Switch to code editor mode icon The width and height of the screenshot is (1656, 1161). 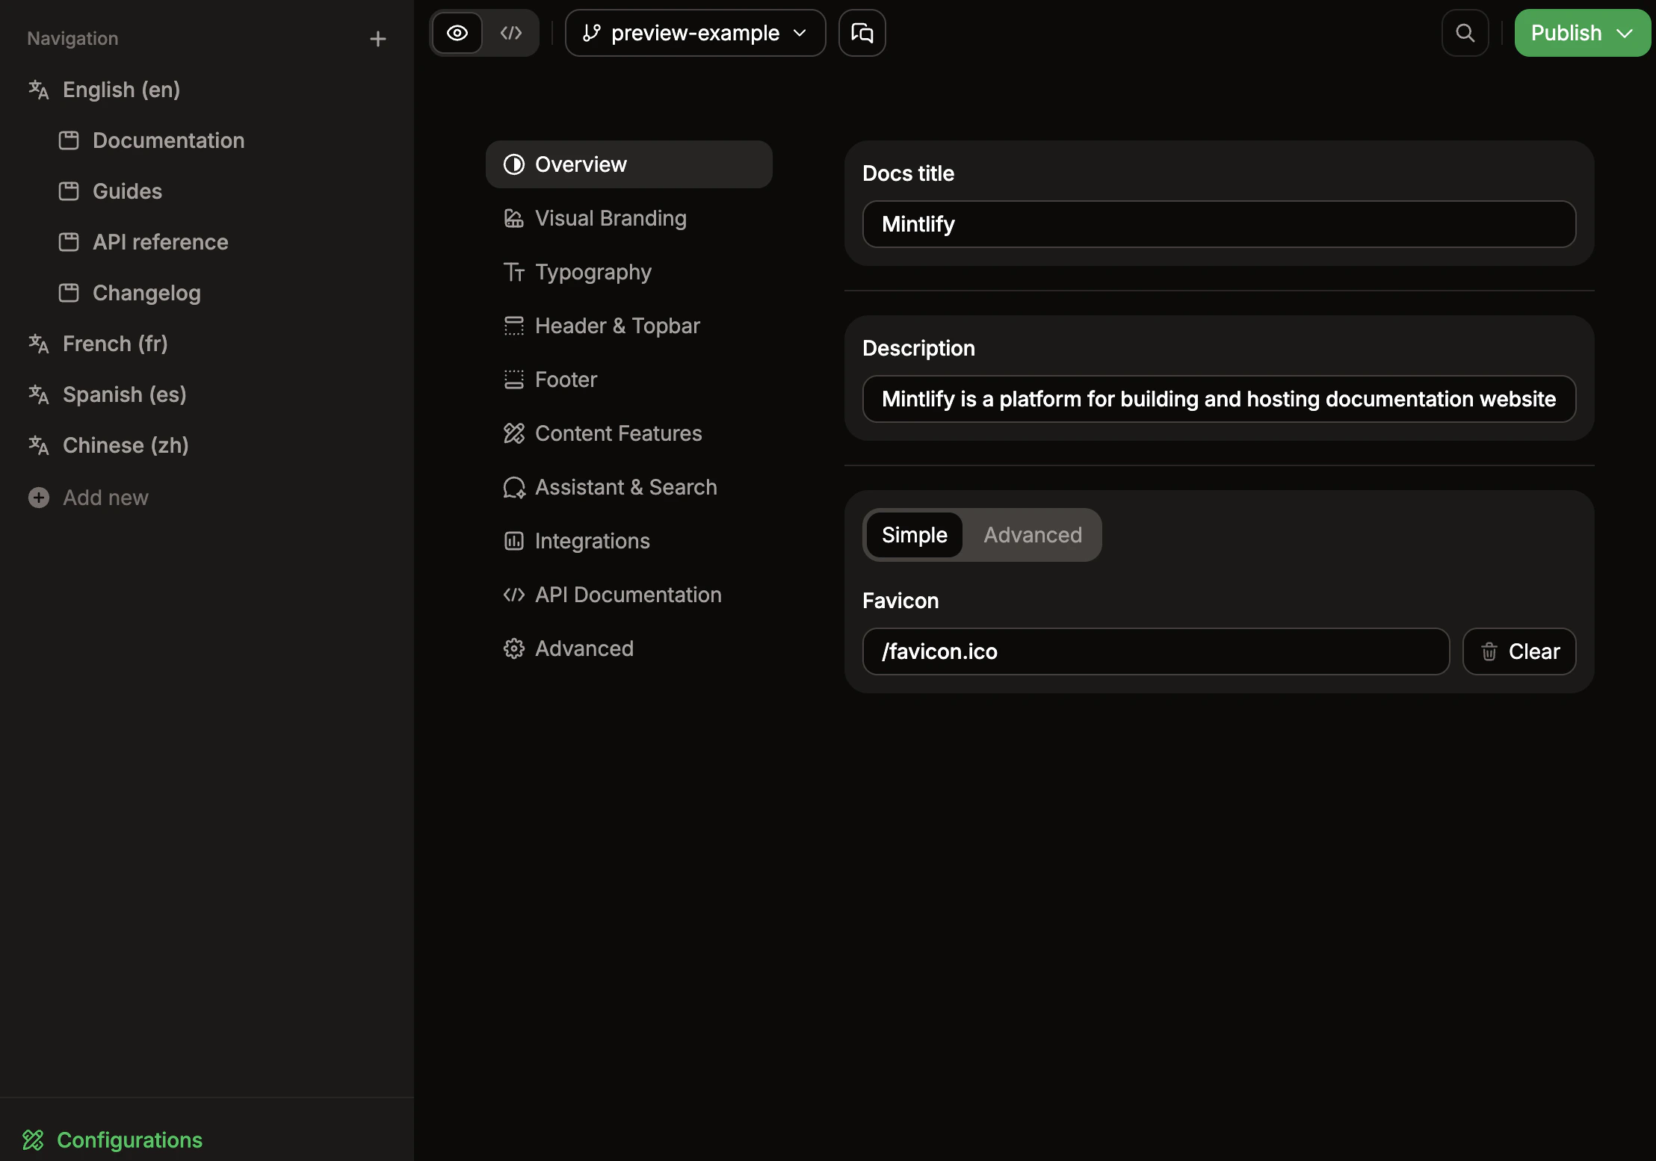(x=511, y=33)
